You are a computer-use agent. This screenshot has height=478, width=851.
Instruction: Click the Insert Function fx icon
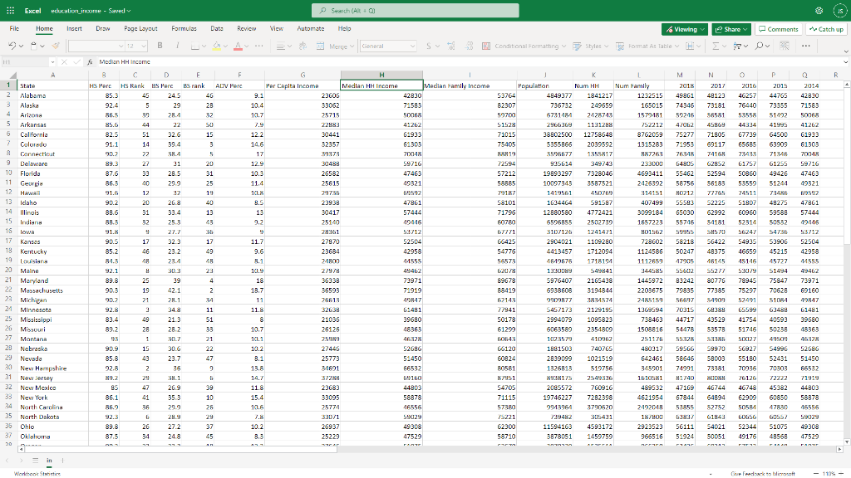coord(89,61)
